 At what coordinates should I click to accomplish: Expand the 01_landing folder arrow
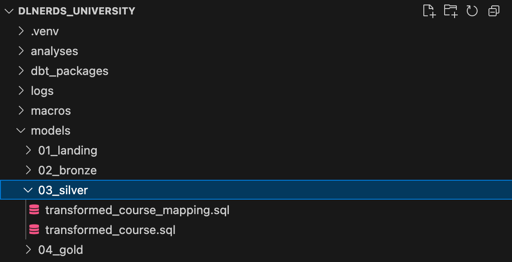pos(28,150)
